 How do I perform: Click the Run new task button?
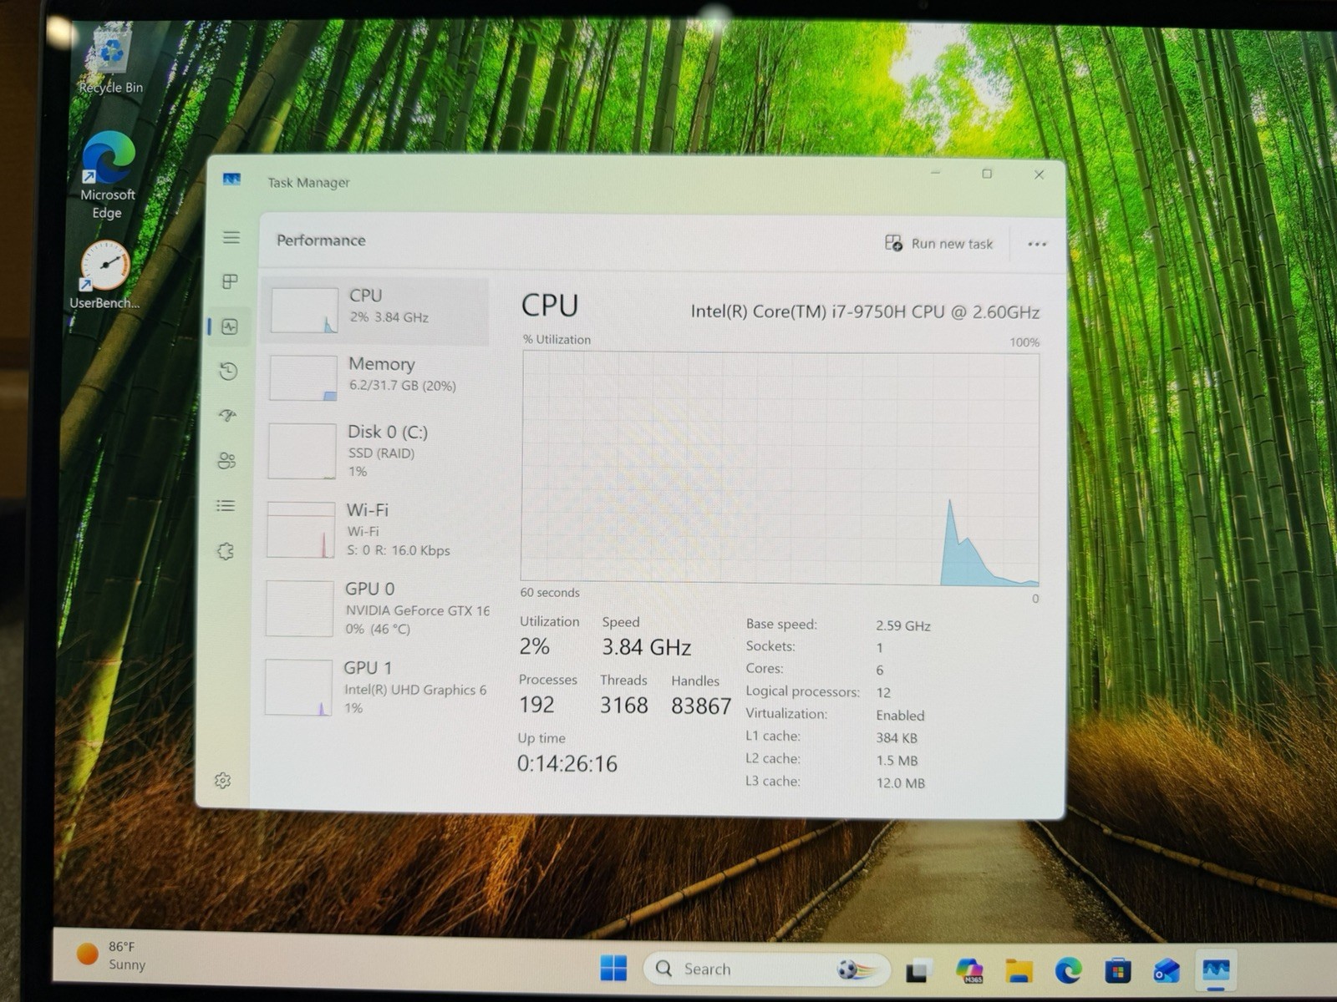coord(939,243)
